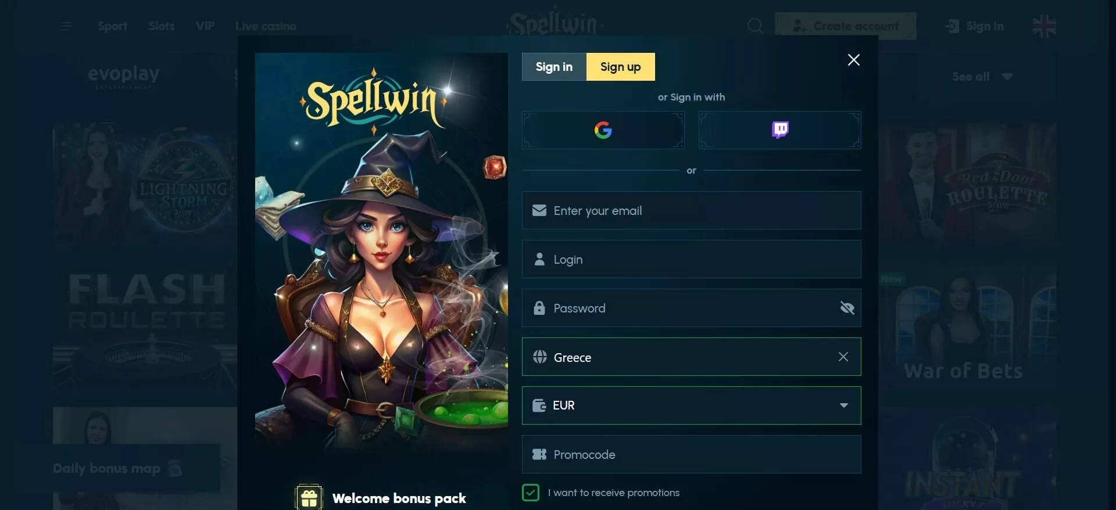Select the Sign up tab
Image resolution: width=1116 pixels, height=510 pixels.
pos(620,67)
